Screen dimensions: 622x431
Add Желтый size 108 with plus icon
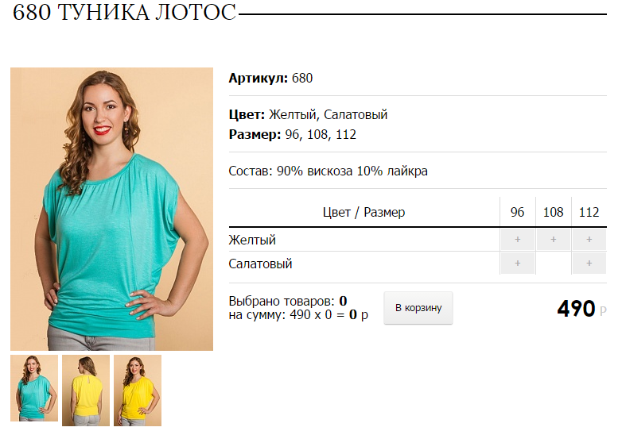pyautogui.click(x=553, y=240)
